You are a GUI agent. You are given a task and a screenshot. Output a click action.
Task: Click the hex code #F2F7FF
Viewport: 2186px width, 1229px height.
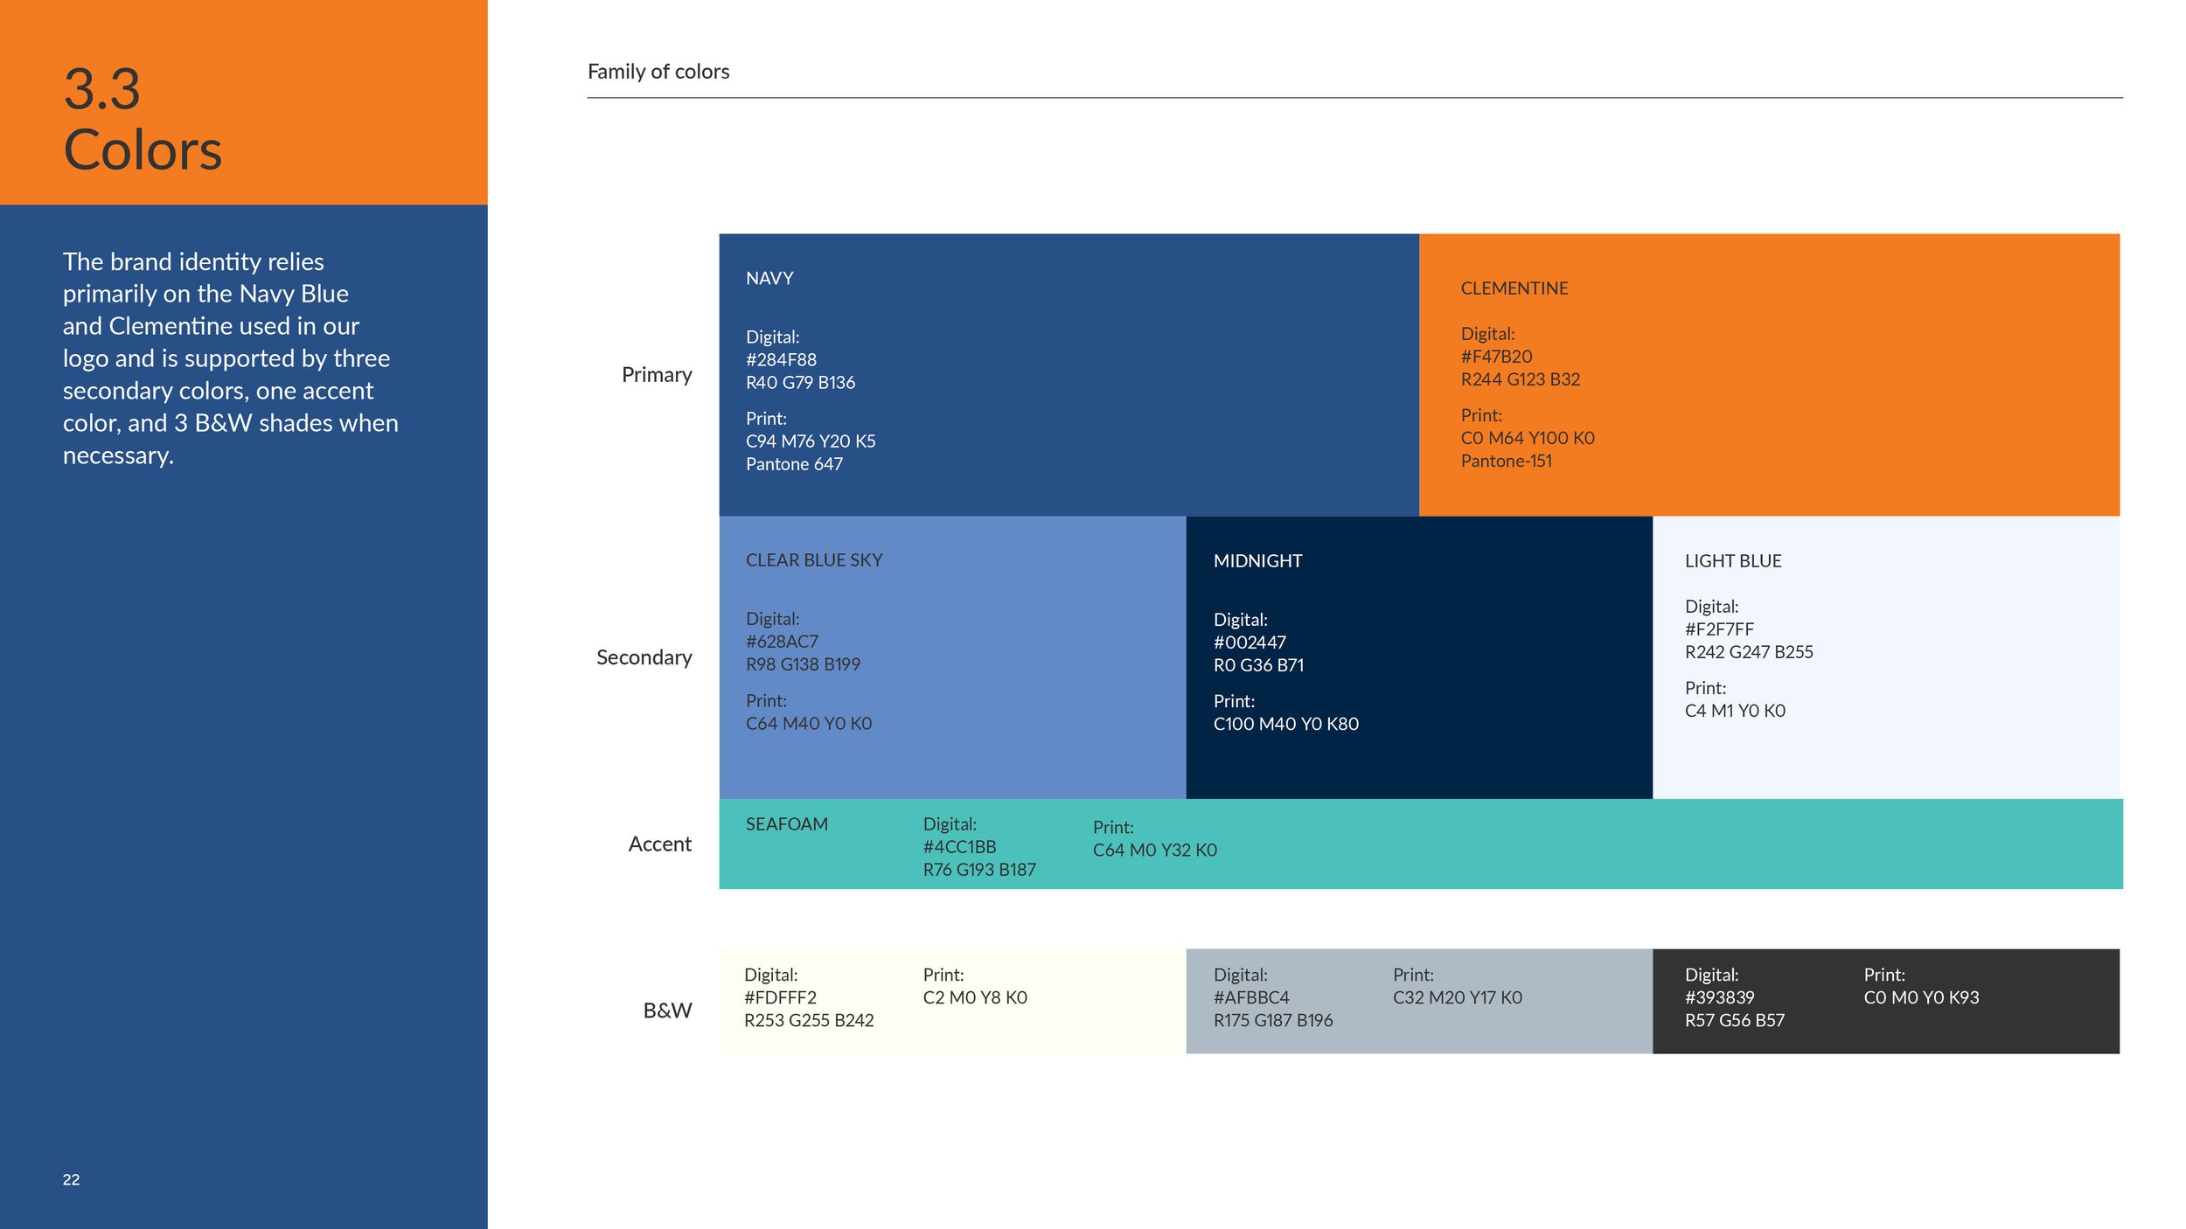tap(1719, 629)
